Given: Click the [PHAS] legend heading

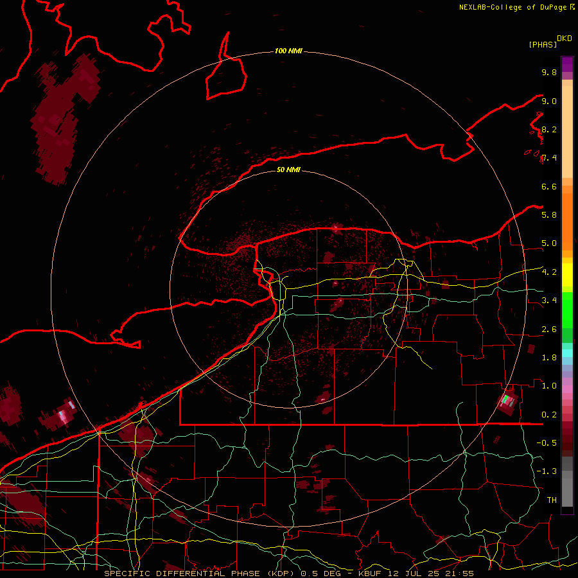Looking at the screenshot, I should click(543, 45).
